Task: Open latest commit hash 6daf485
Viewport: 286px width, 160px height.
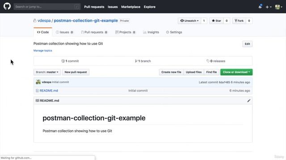Action: [x=224, y=82]
